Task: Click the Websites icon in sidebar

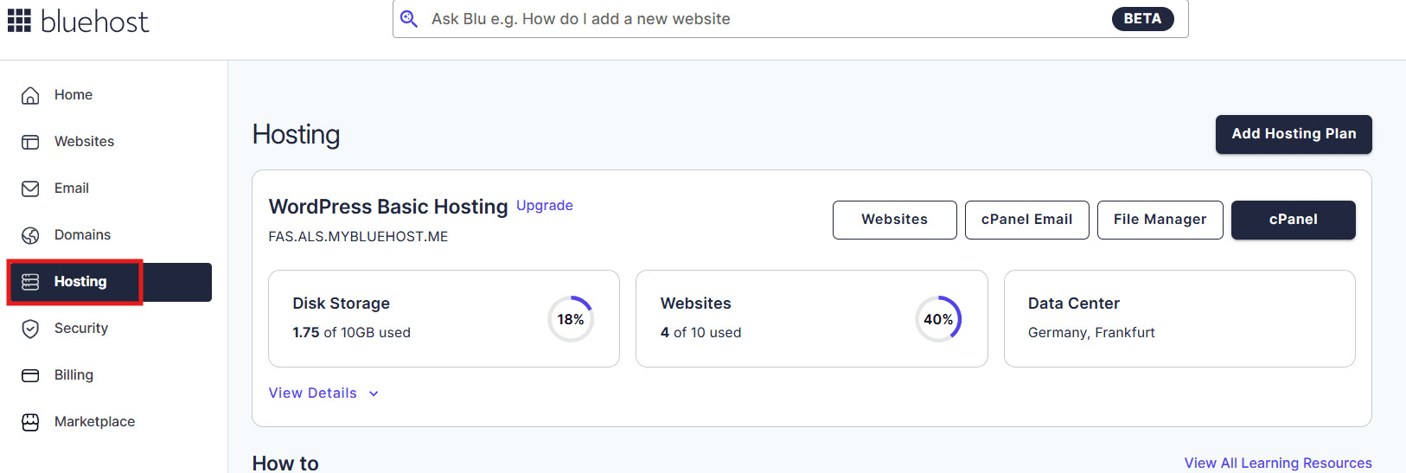Action: (30, 142)
